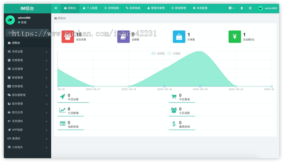The width and height of the screenshot is (283, 162).
Task: Click the purple 总群数 stat icon
Action: [124, 37]
